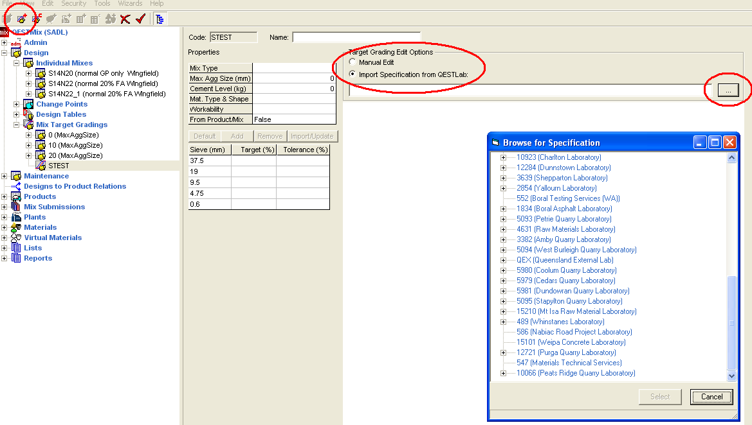Click the red X cancel icon
This screenshot has width=752, height=425.
[x=125, y=19]
